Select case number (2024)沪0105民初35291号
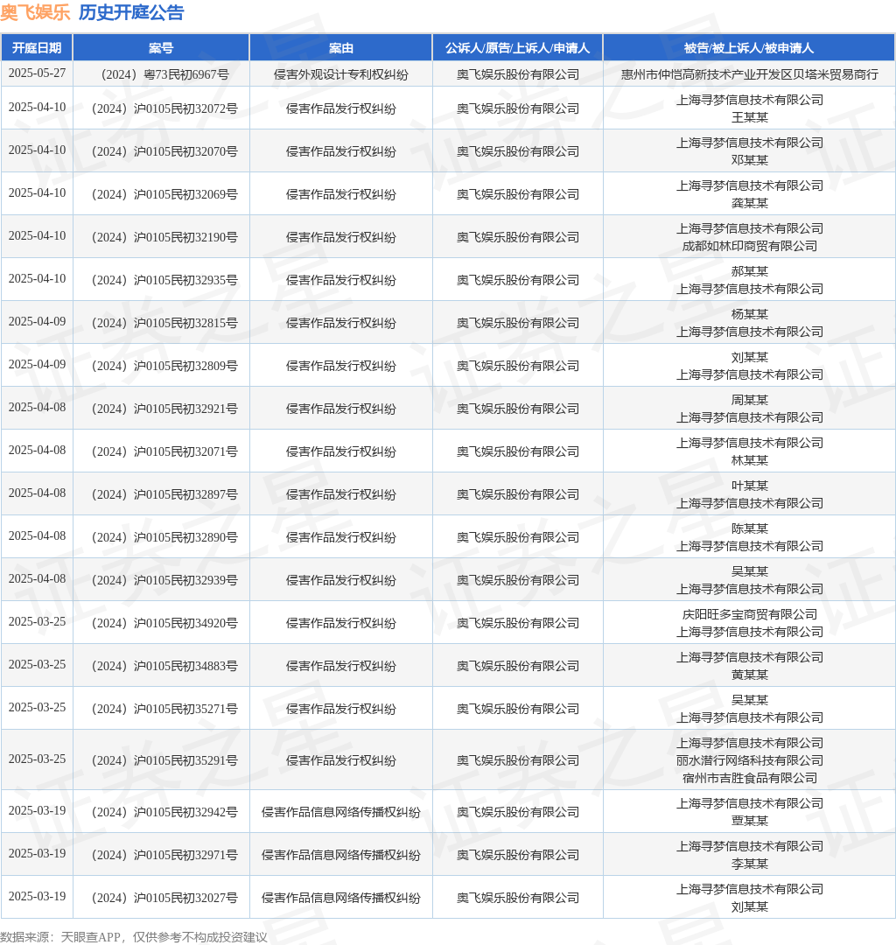This screenshot has width=896, height=945. click(164, 760)
